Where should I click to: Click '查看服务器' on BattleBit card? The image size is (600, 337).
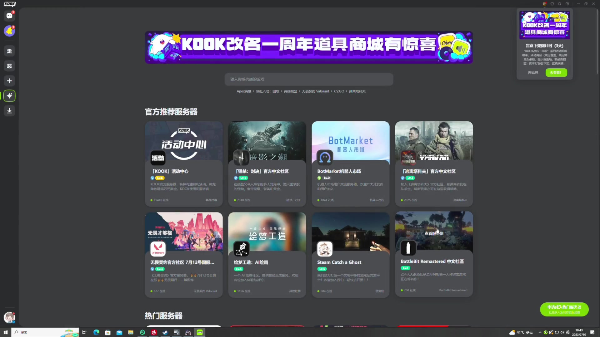coord(434,233)
